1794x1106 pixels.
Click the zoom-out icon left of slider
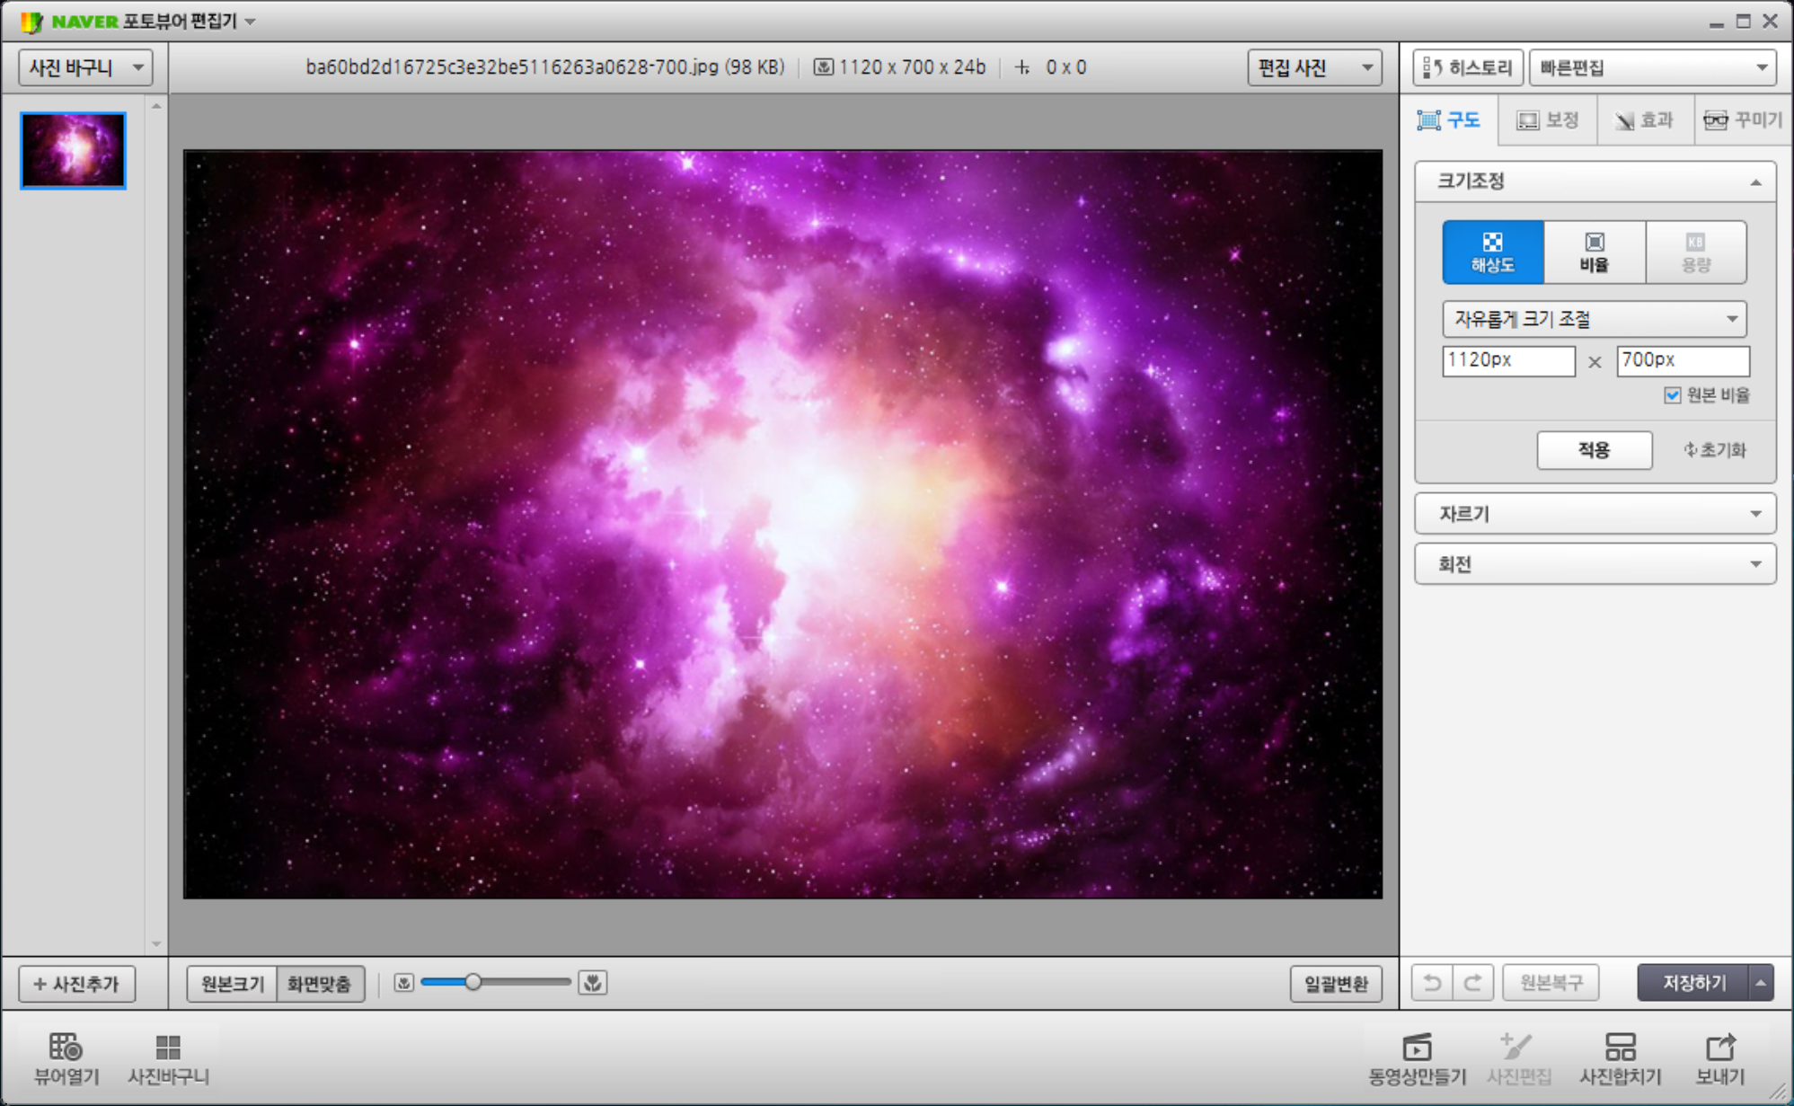pos(404,983)
